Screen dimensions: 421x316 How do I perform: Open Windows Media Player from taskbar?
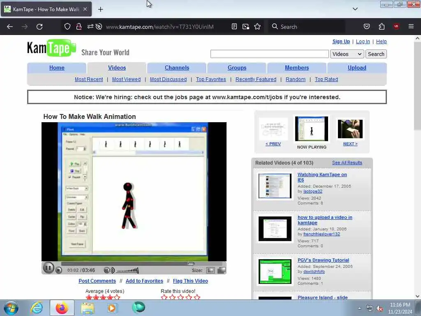(112, 308)
